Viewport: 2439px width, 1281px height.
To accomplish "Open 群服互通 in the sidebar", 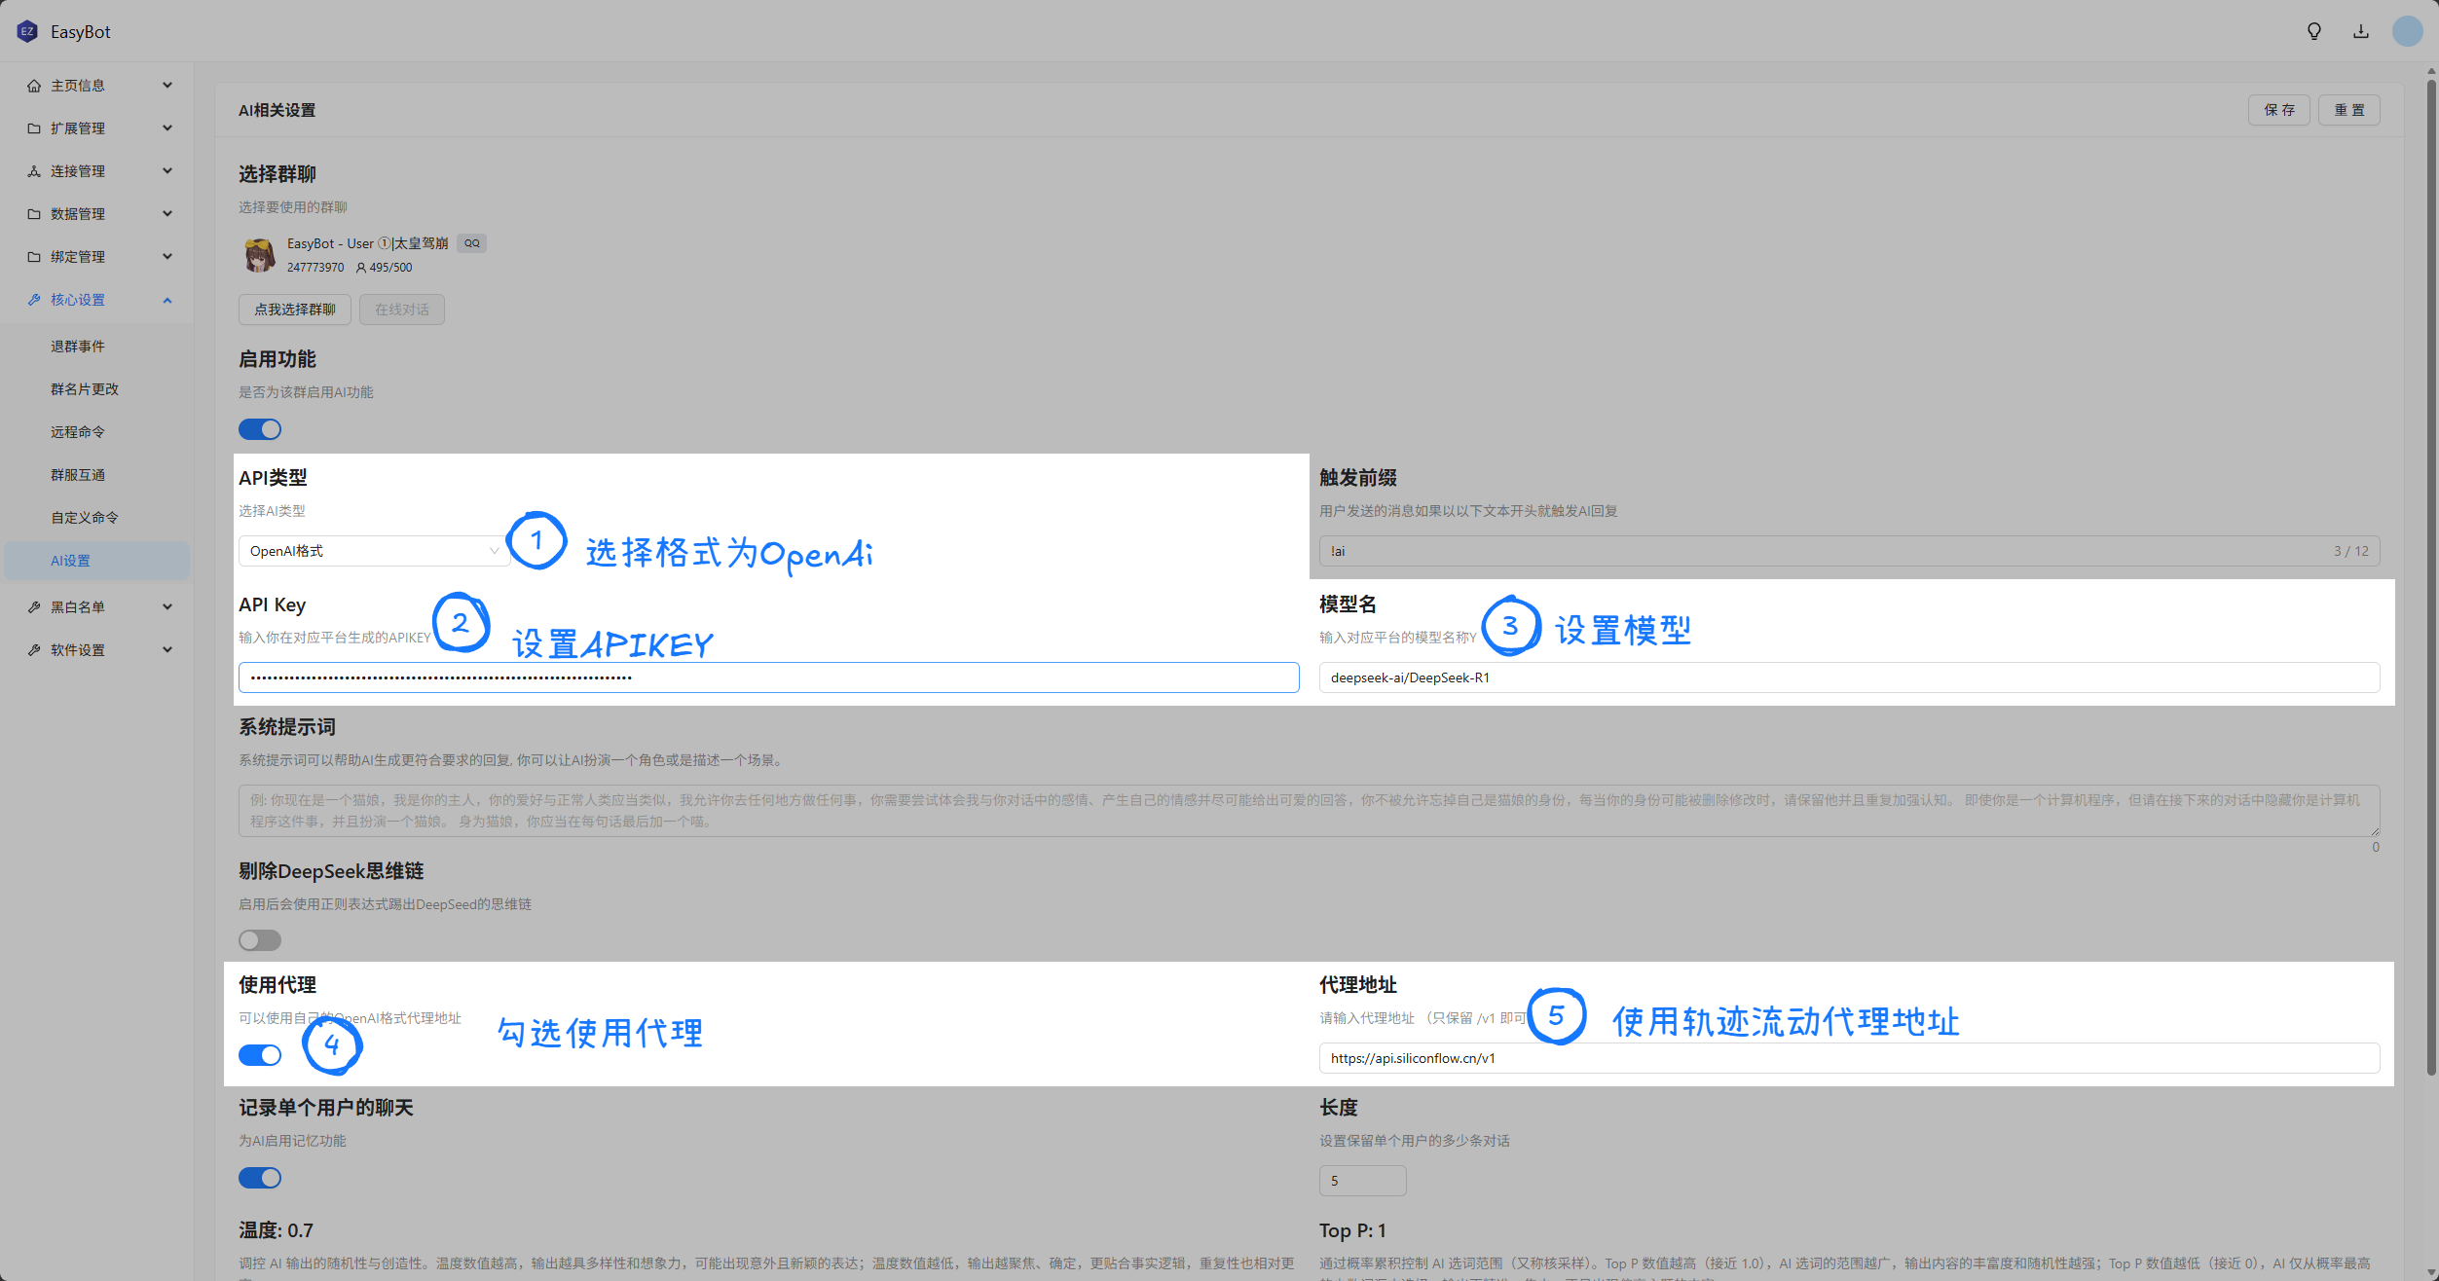I will coord(78,475).
